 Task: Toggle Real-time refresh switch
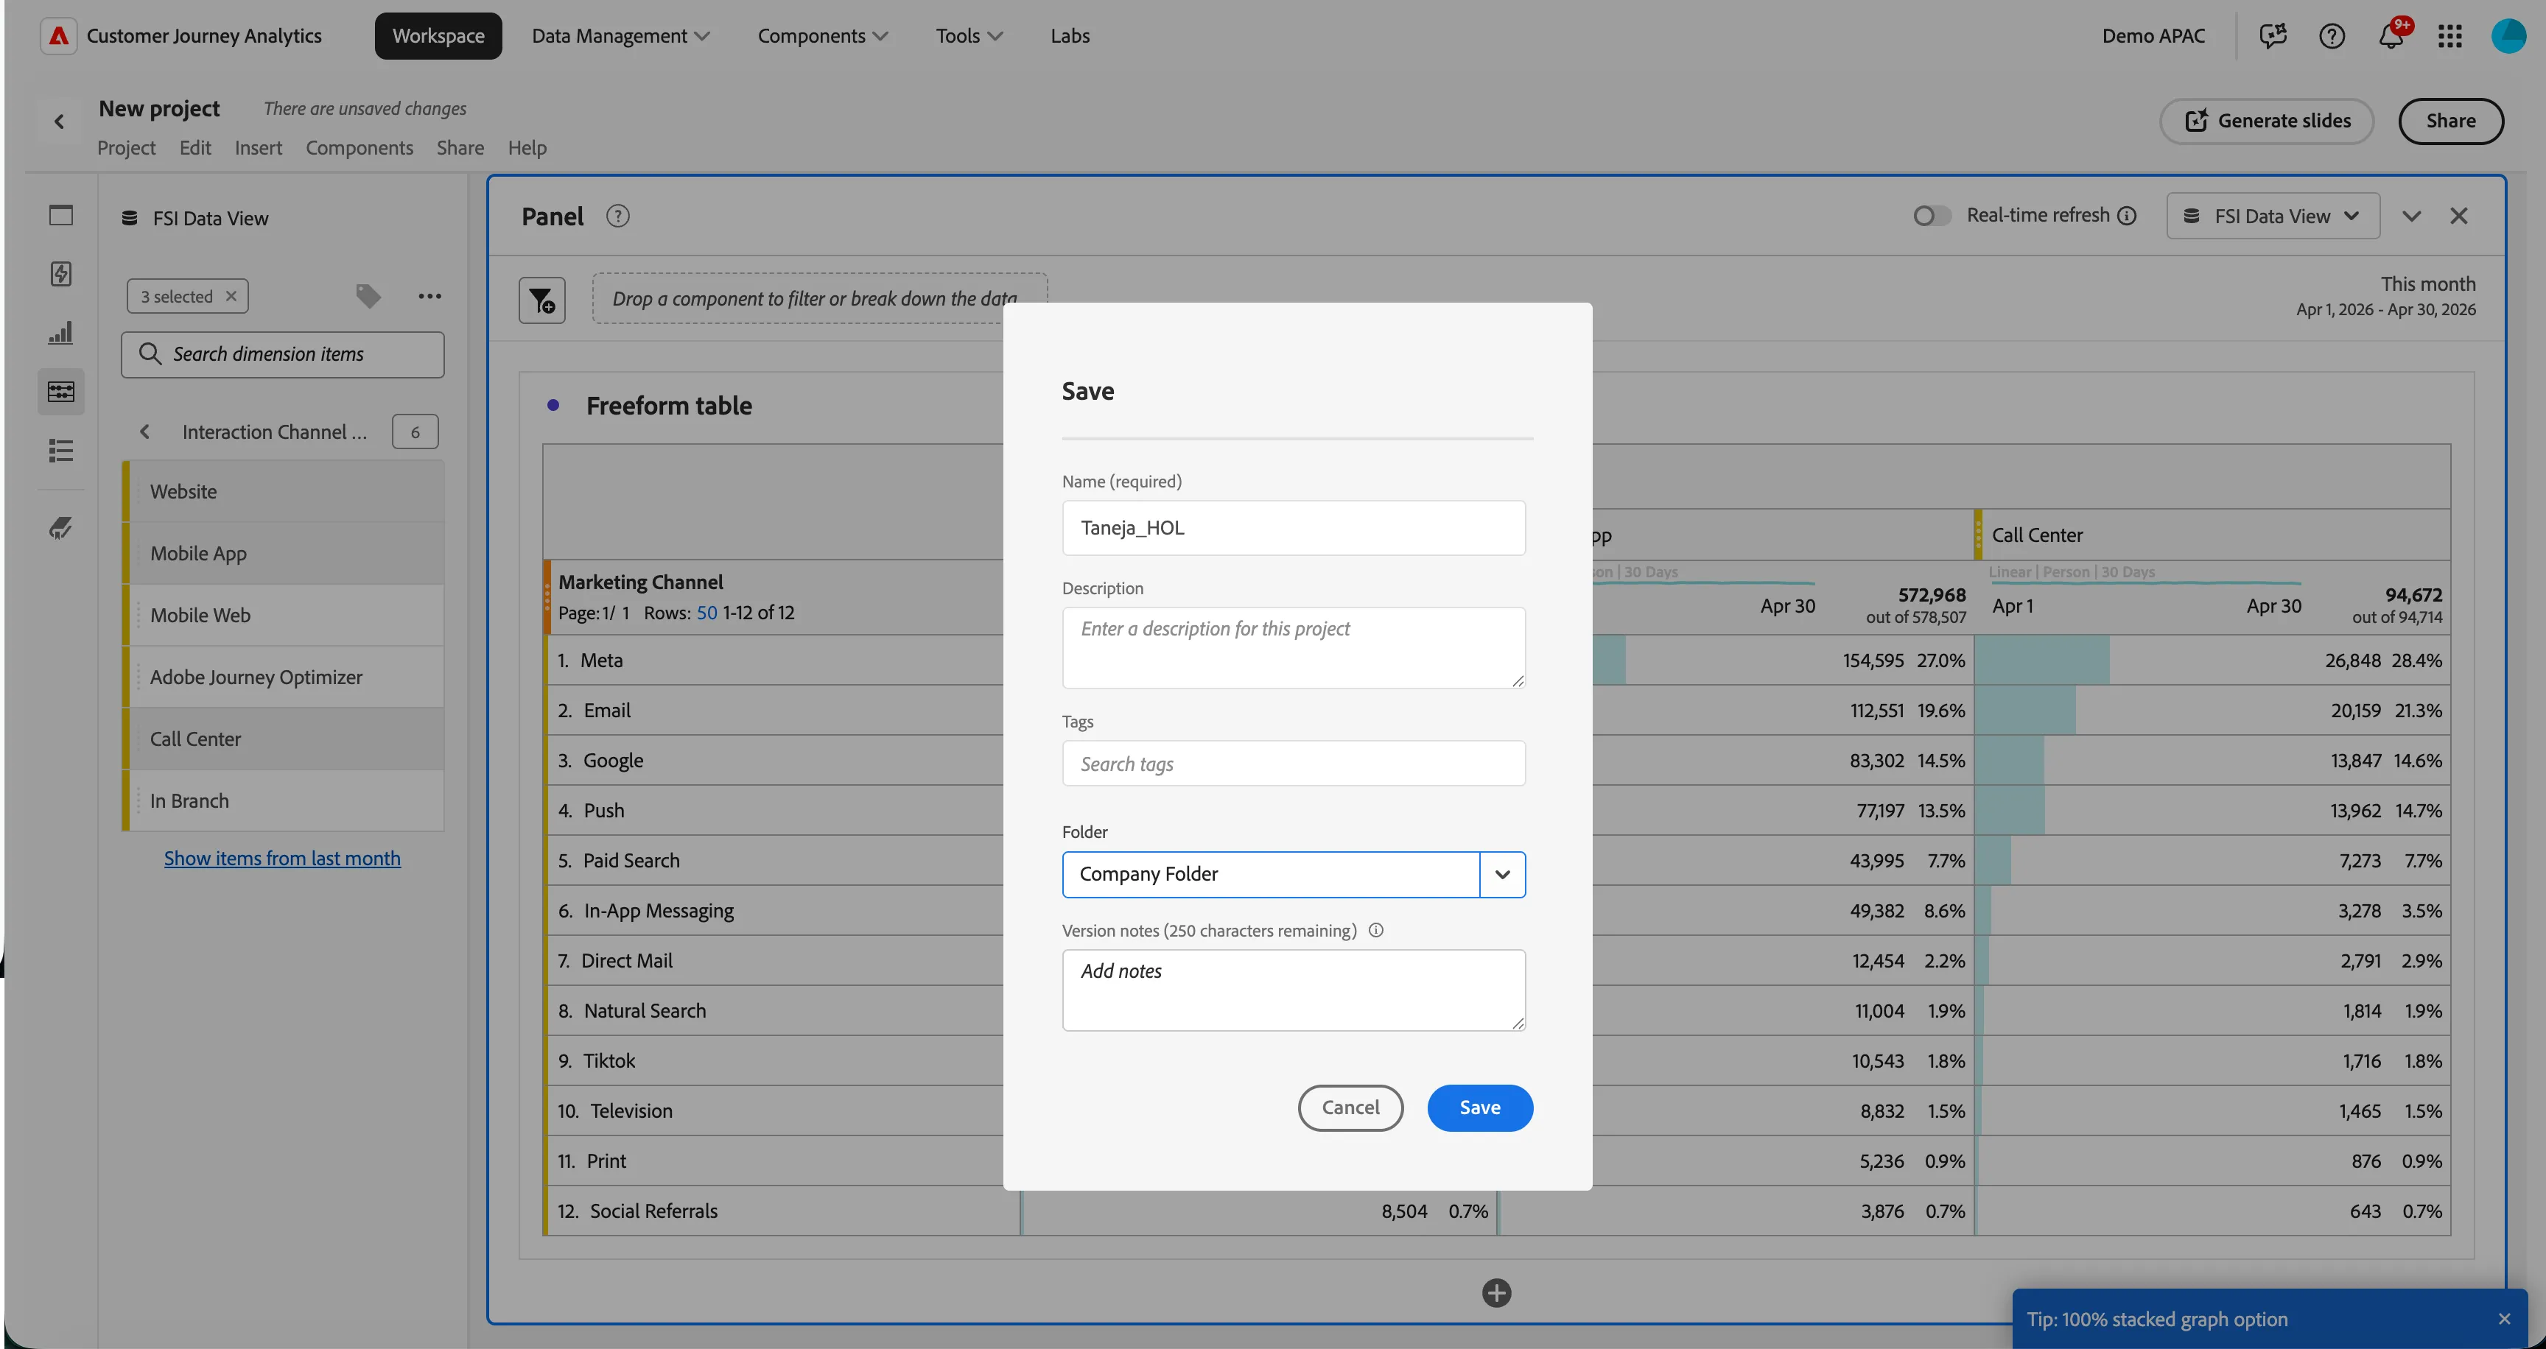[x=1932, y=215]
